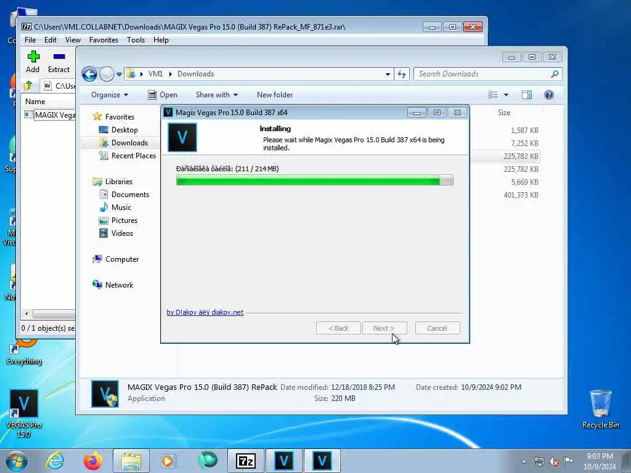Open Videos library in the navigation pane
631x473 pixels.
[122, 233]
